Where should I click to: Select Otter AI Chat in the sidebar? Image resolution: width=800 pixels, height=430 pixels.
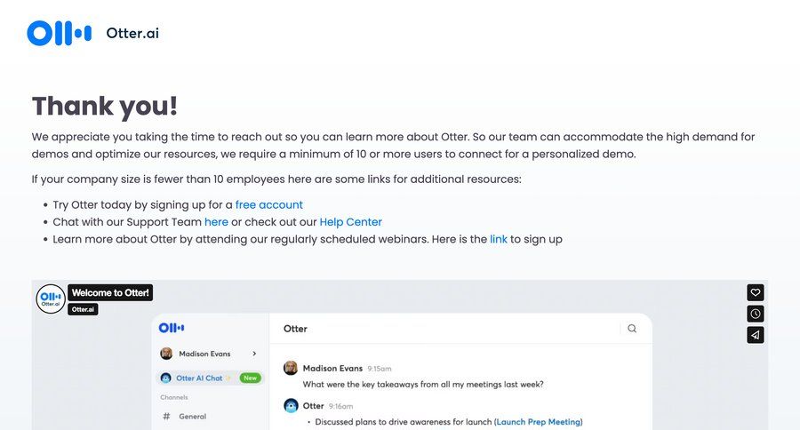pos(210,378)
